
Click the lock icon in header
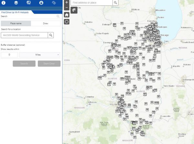pyautogui.click(x=41, y=3)
